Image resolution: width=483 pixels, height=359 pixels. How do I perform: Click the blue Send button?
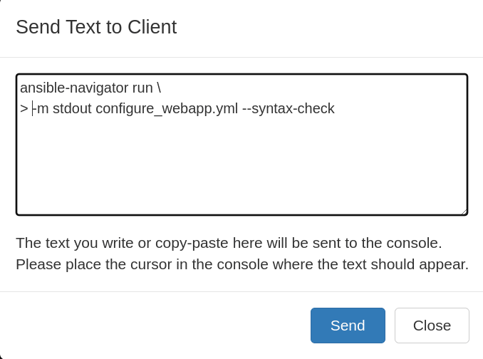coord(348,326)
